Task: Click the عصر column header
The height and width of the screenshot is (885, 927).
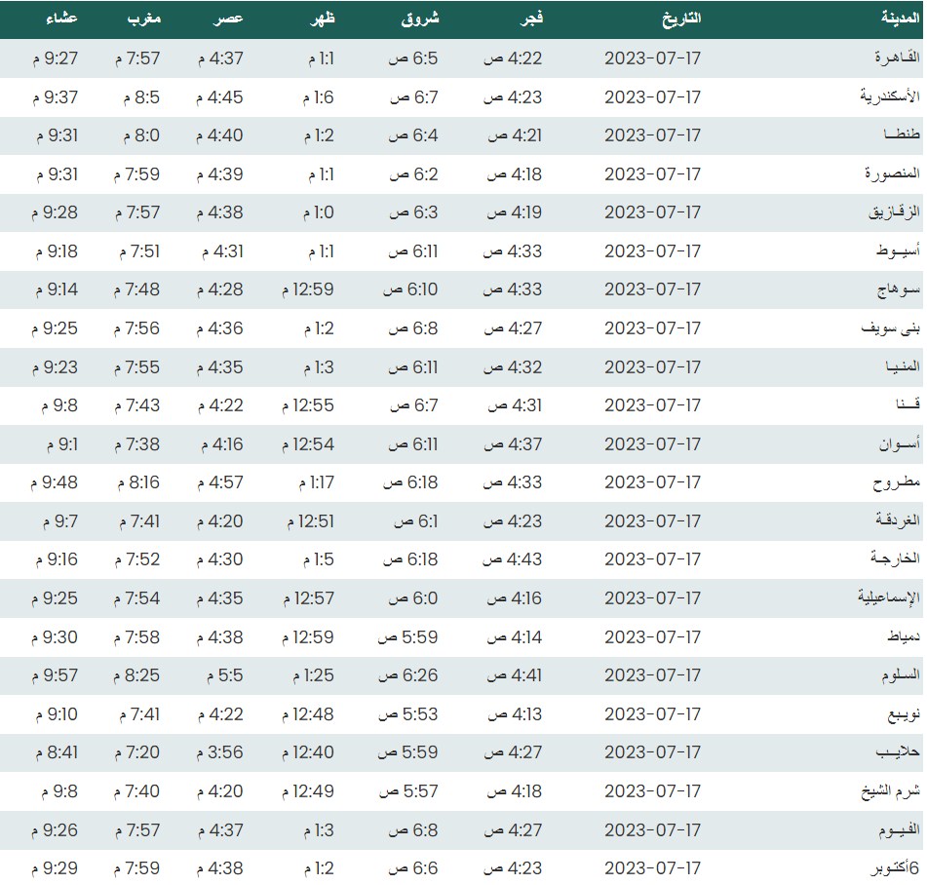Action: click(229, 19)
